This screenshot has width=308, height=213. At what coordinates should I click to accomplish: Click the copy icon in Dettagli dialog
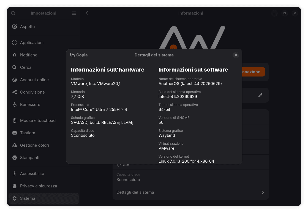tap(72, 55)
